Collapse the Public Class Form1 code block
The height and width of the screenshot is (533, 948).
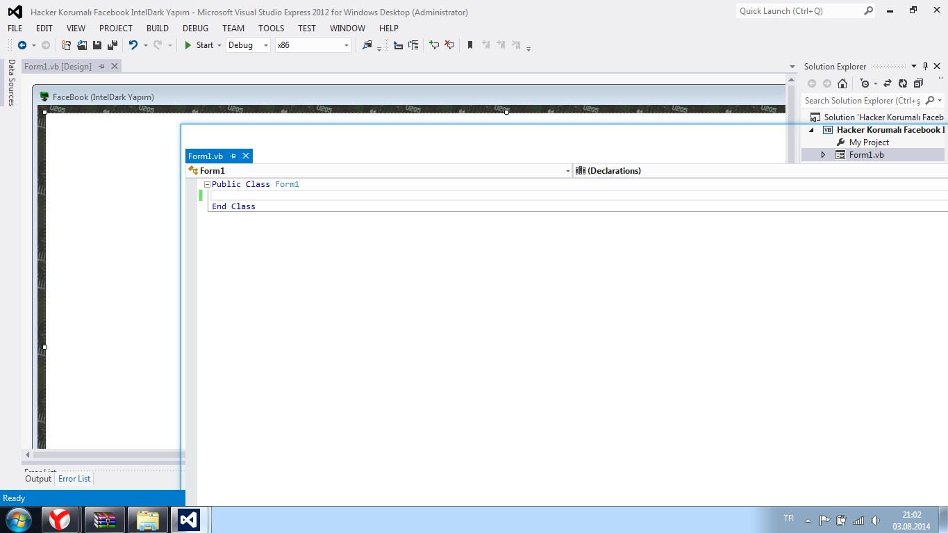[207, 184]
